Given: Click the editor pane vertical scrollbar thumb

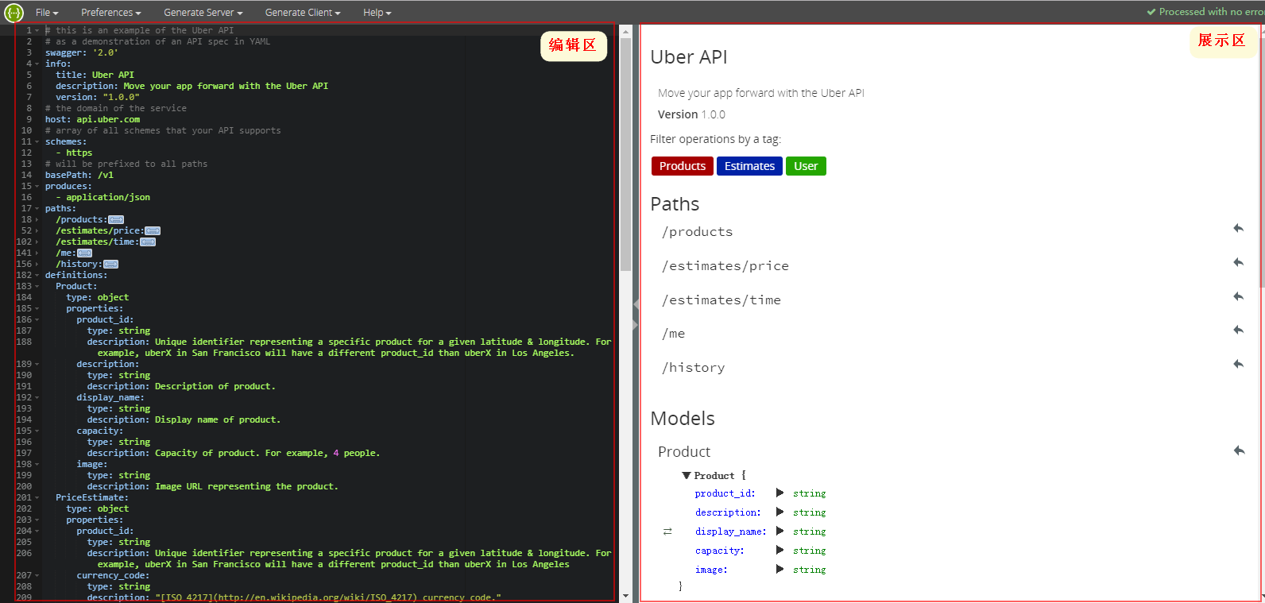Looking at the screenshot, I should click(x=625, y=155).
